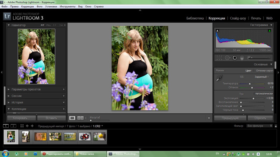Image resolution: width=280 pixels, height=157 pixels.
Task: Click the Сбросить button
Action: pyautogui.click(x=260, y=118)
